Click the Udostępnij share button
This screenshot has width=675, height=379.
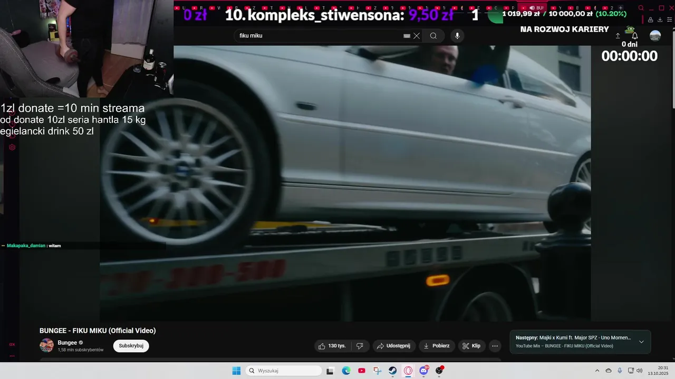pyautogui.click(x=394, y=346)
